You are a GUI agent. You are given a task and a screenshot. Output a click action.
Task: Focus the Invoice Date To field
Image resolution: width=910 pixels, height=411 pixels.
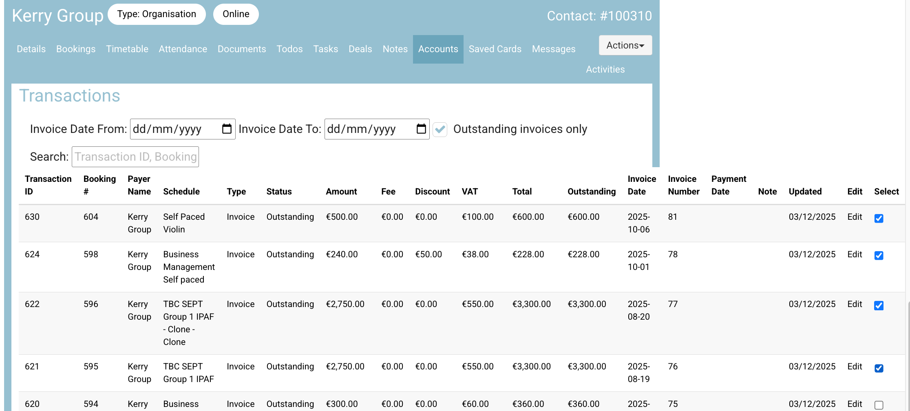click(x=377, y=129)
